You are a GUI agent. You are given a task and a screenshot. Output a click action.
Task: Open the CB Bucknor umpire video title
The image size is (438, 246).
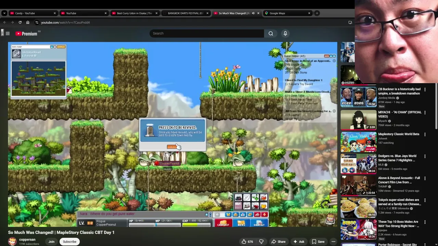click(399, 91)
